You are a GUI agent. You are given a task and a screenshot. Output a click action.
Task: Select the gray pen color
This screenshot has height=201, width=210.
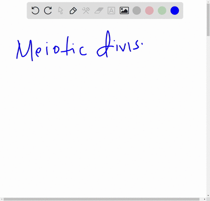tap(136, 10)
